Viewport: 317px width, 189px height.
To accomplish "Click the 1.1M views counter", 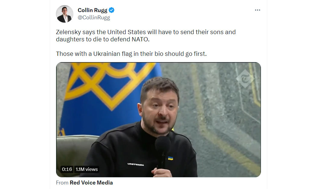I will click(87, 169).
